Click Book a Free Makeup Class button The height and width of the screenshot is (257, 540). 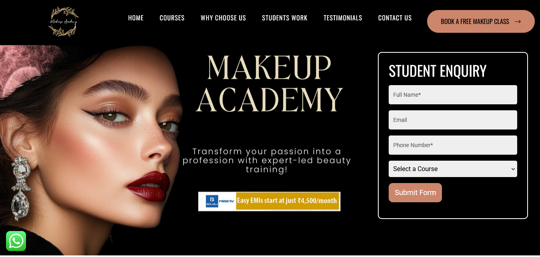[x=481, y=22]
